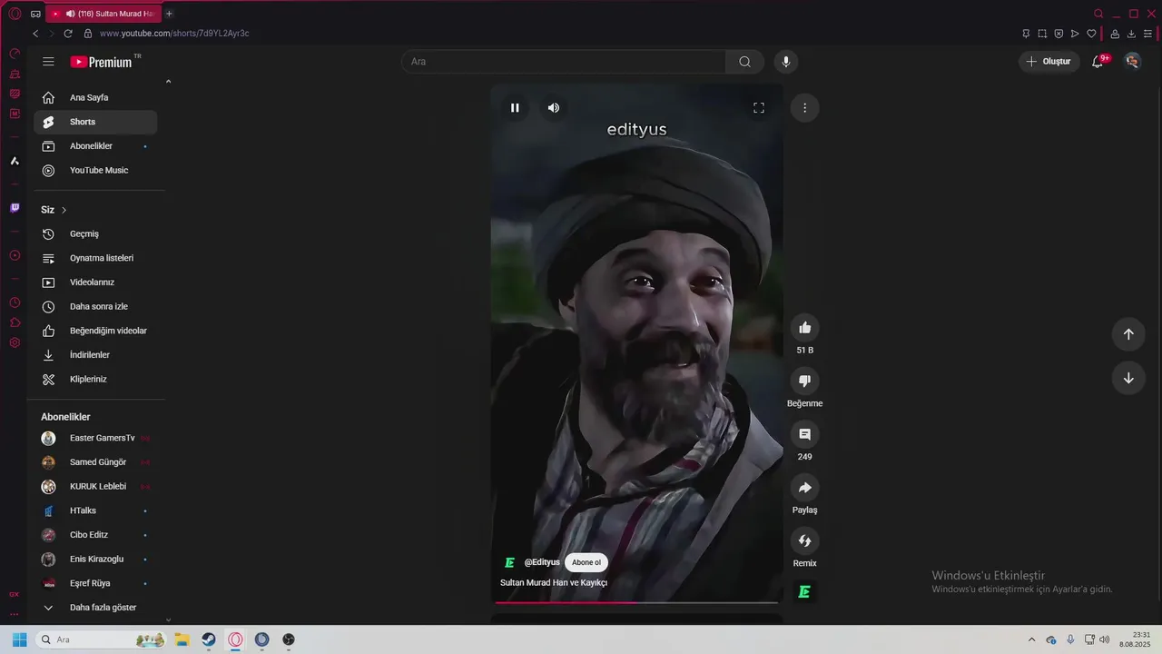Bookmark the page with the heart icon
The width and height of the screenshot is (1162, 654).
click(x=1091, y=34)
